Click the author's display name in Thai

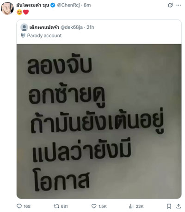pyautogui.click(x=33, y=5)
